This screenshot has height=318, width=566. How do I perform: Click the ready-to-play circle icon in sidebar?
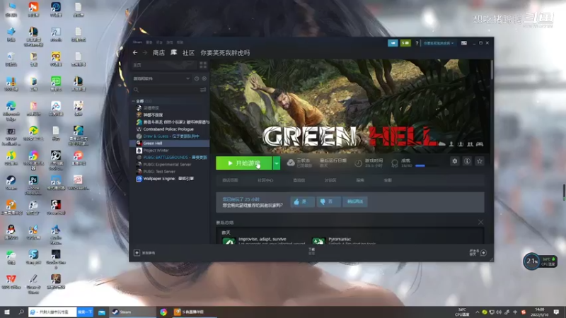tap(204, 78)
